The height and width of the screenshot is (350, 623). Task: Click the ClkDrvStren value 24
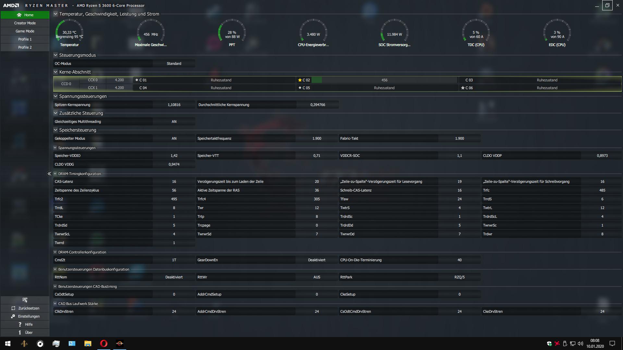174,311
